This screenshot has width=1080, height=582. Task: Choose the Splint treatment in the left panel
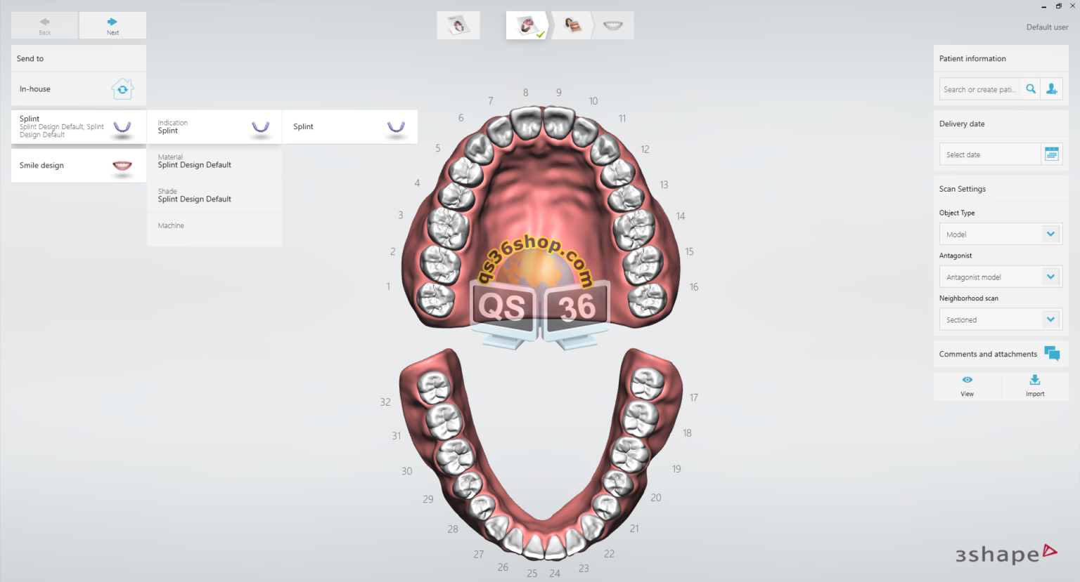pos(78,126)
